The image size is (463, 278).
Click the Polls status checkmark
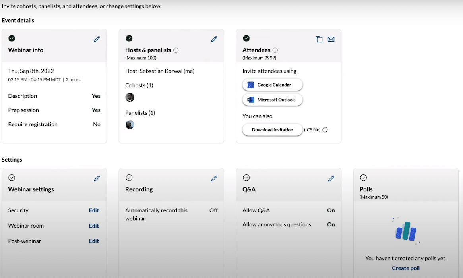click(363, 178)
